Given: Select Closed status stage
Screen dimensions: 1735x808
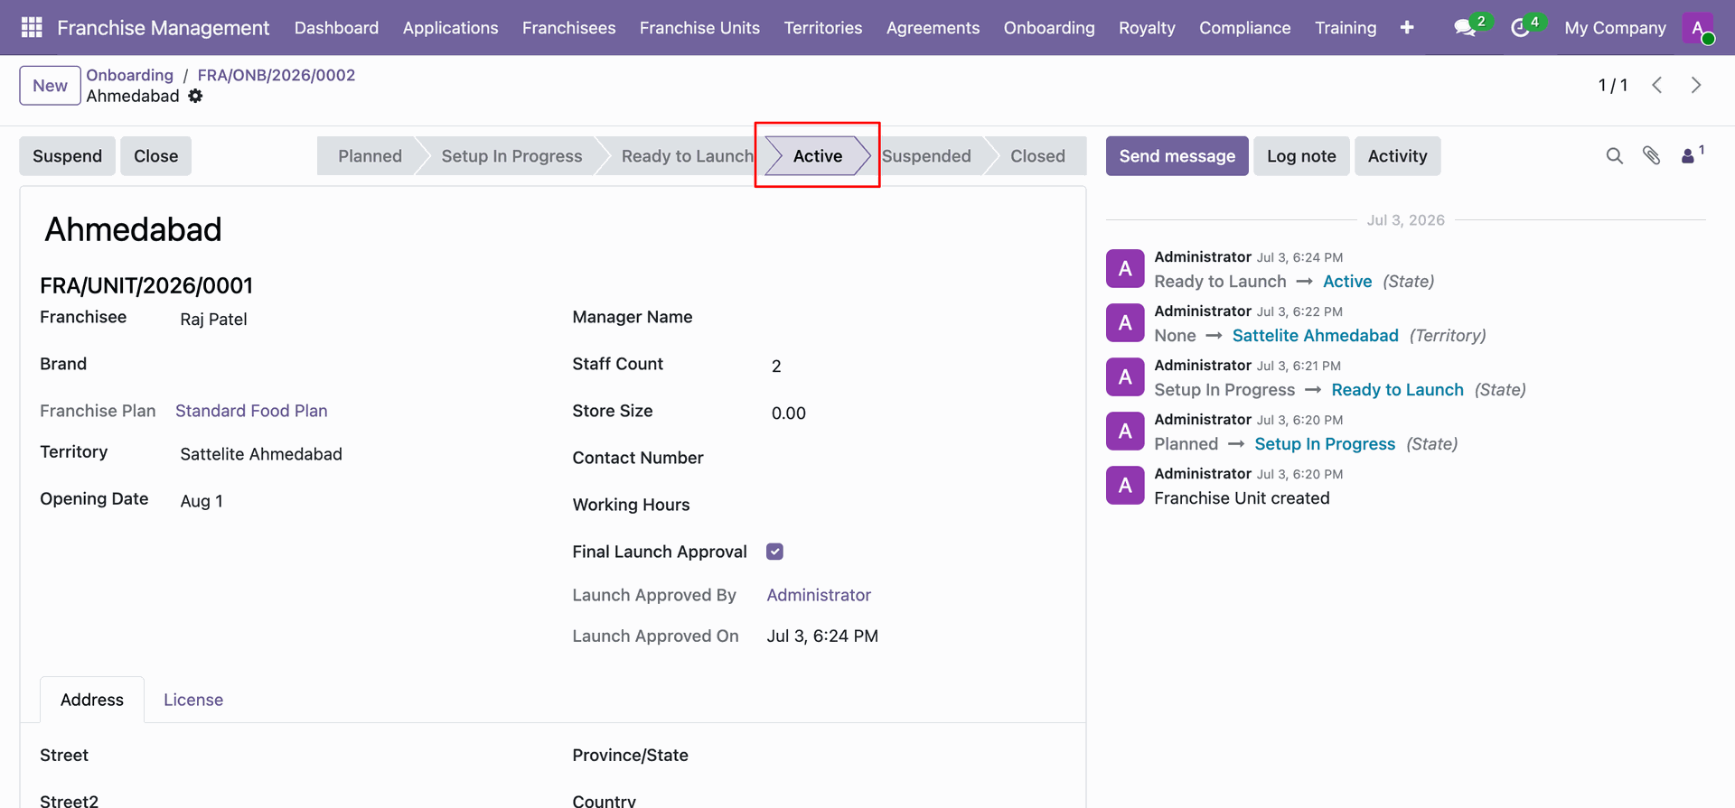Looking at the screenshot, I should (1037, 156).
